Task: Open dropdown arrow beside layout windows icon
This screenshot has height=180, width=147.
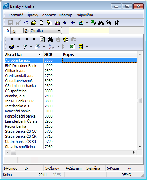Action: coord(43,47)
